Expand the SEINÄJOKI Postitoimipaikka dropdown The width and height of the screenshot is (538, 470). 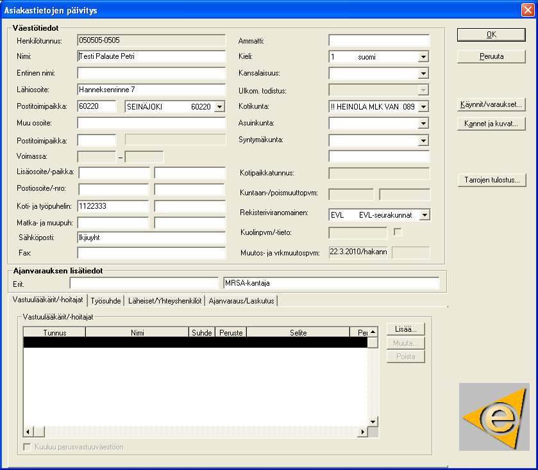[219, 106]
